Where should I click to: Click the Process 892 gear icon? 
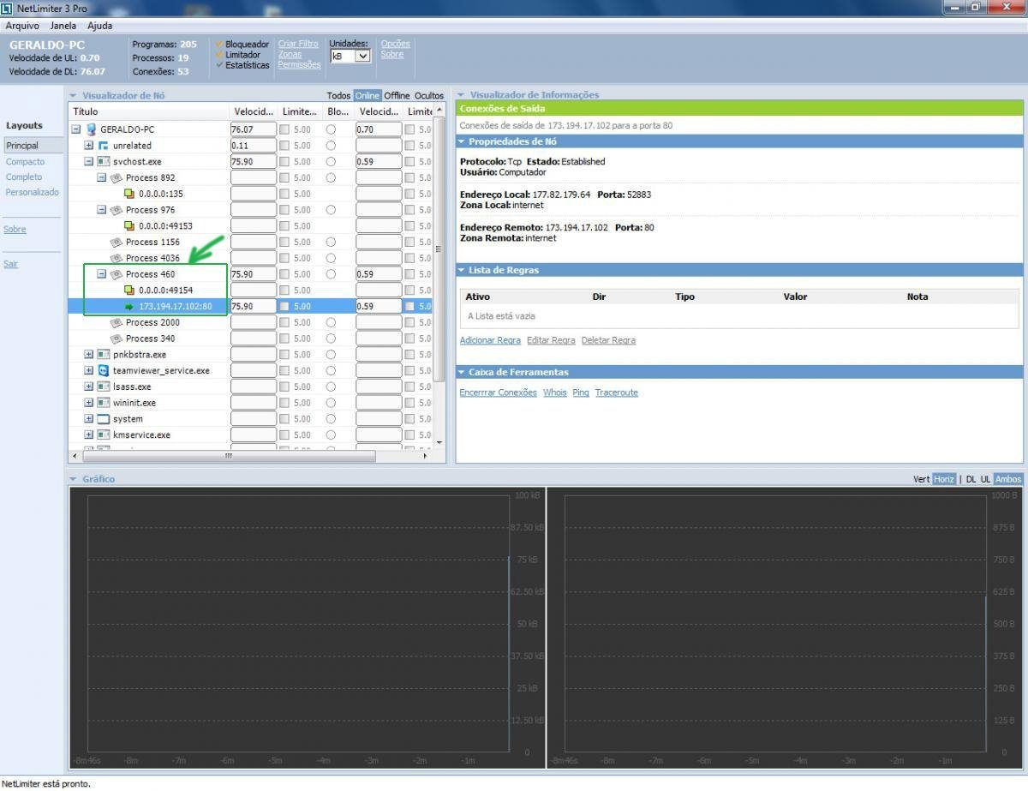coord(117,177)
